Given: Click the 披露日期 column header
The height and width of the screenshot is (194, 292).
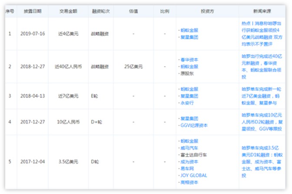Looking at the screenshot, I should (x=33, y=11).
